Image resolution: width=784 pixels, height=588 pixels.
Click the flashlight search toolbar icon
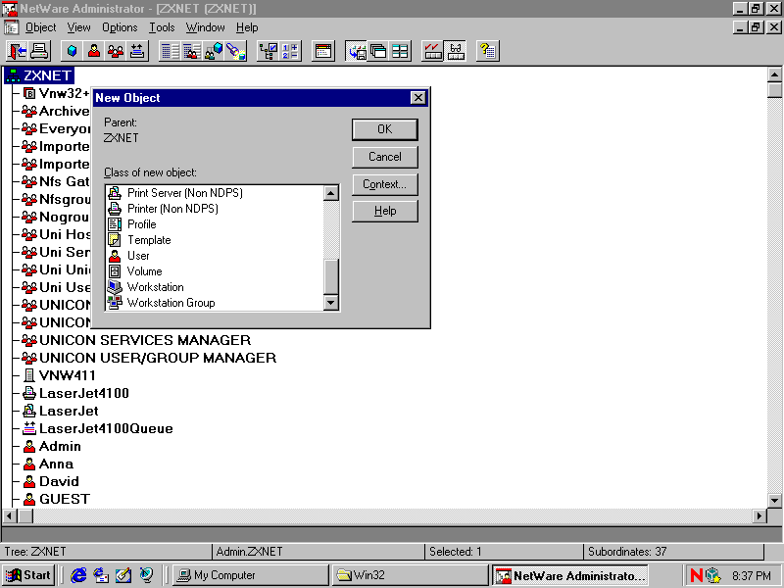pos(235,51)
